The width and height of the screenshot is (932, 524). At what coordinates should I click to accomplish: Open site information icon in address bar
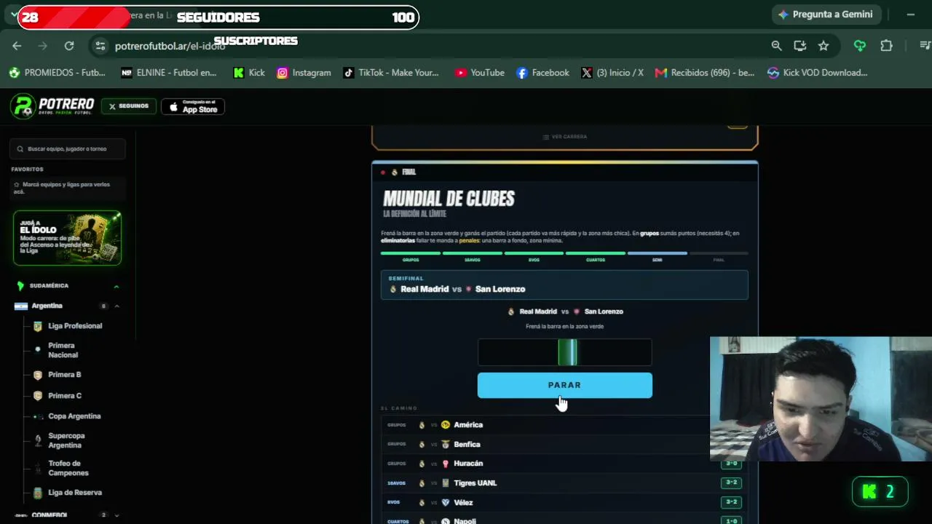100,46
